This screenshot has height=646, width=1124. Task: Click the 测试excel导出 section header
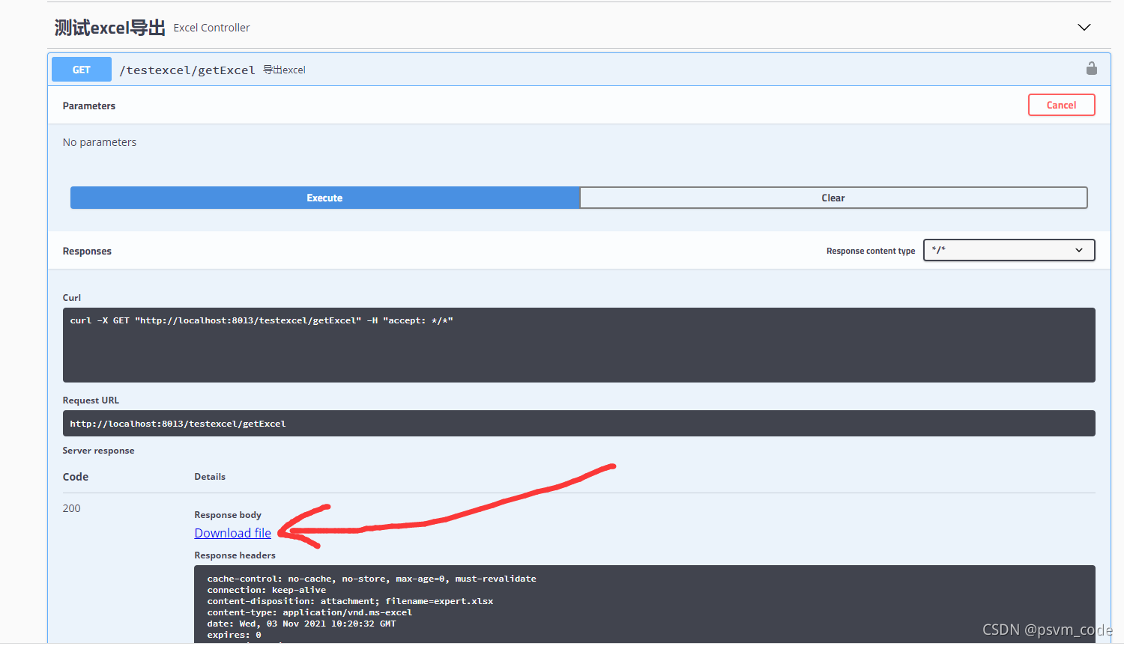[x=109, y=27]
